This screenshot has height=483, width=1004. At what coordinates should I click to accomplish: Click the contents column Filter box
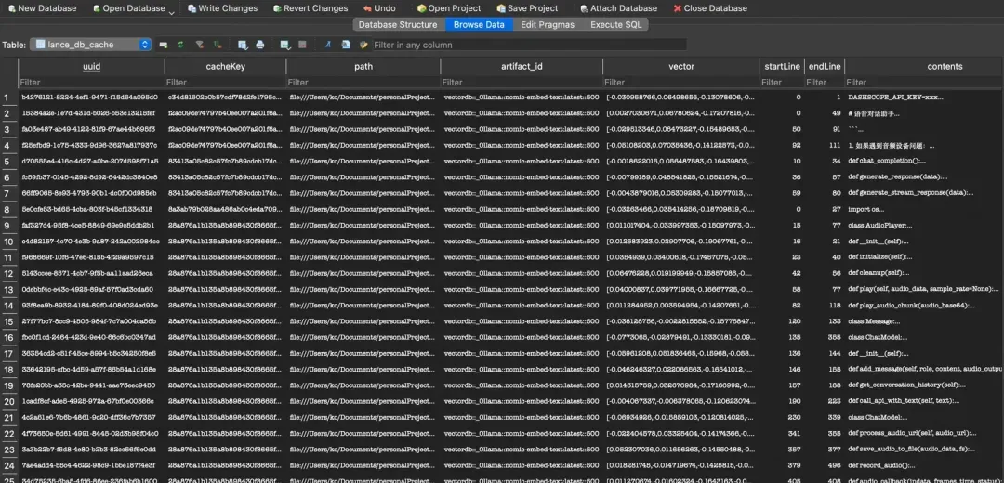(925, 83)
